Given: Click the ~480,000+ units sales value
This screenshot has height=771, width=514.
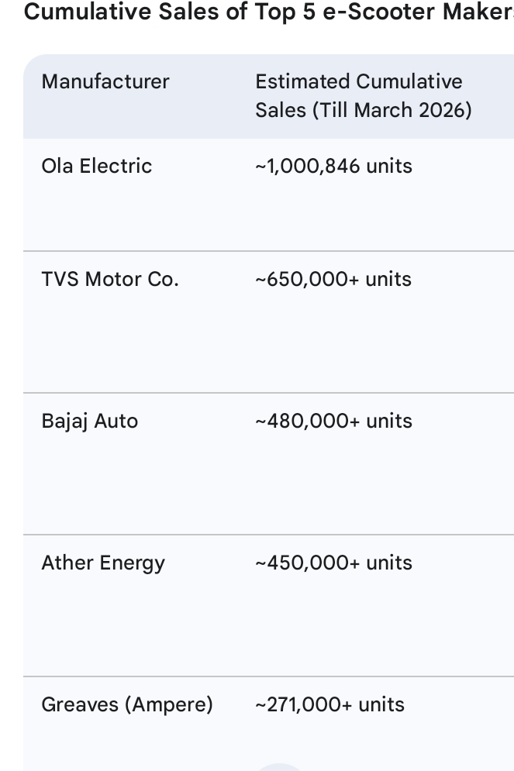Looking at the screenshot, I should pos(333,421).
